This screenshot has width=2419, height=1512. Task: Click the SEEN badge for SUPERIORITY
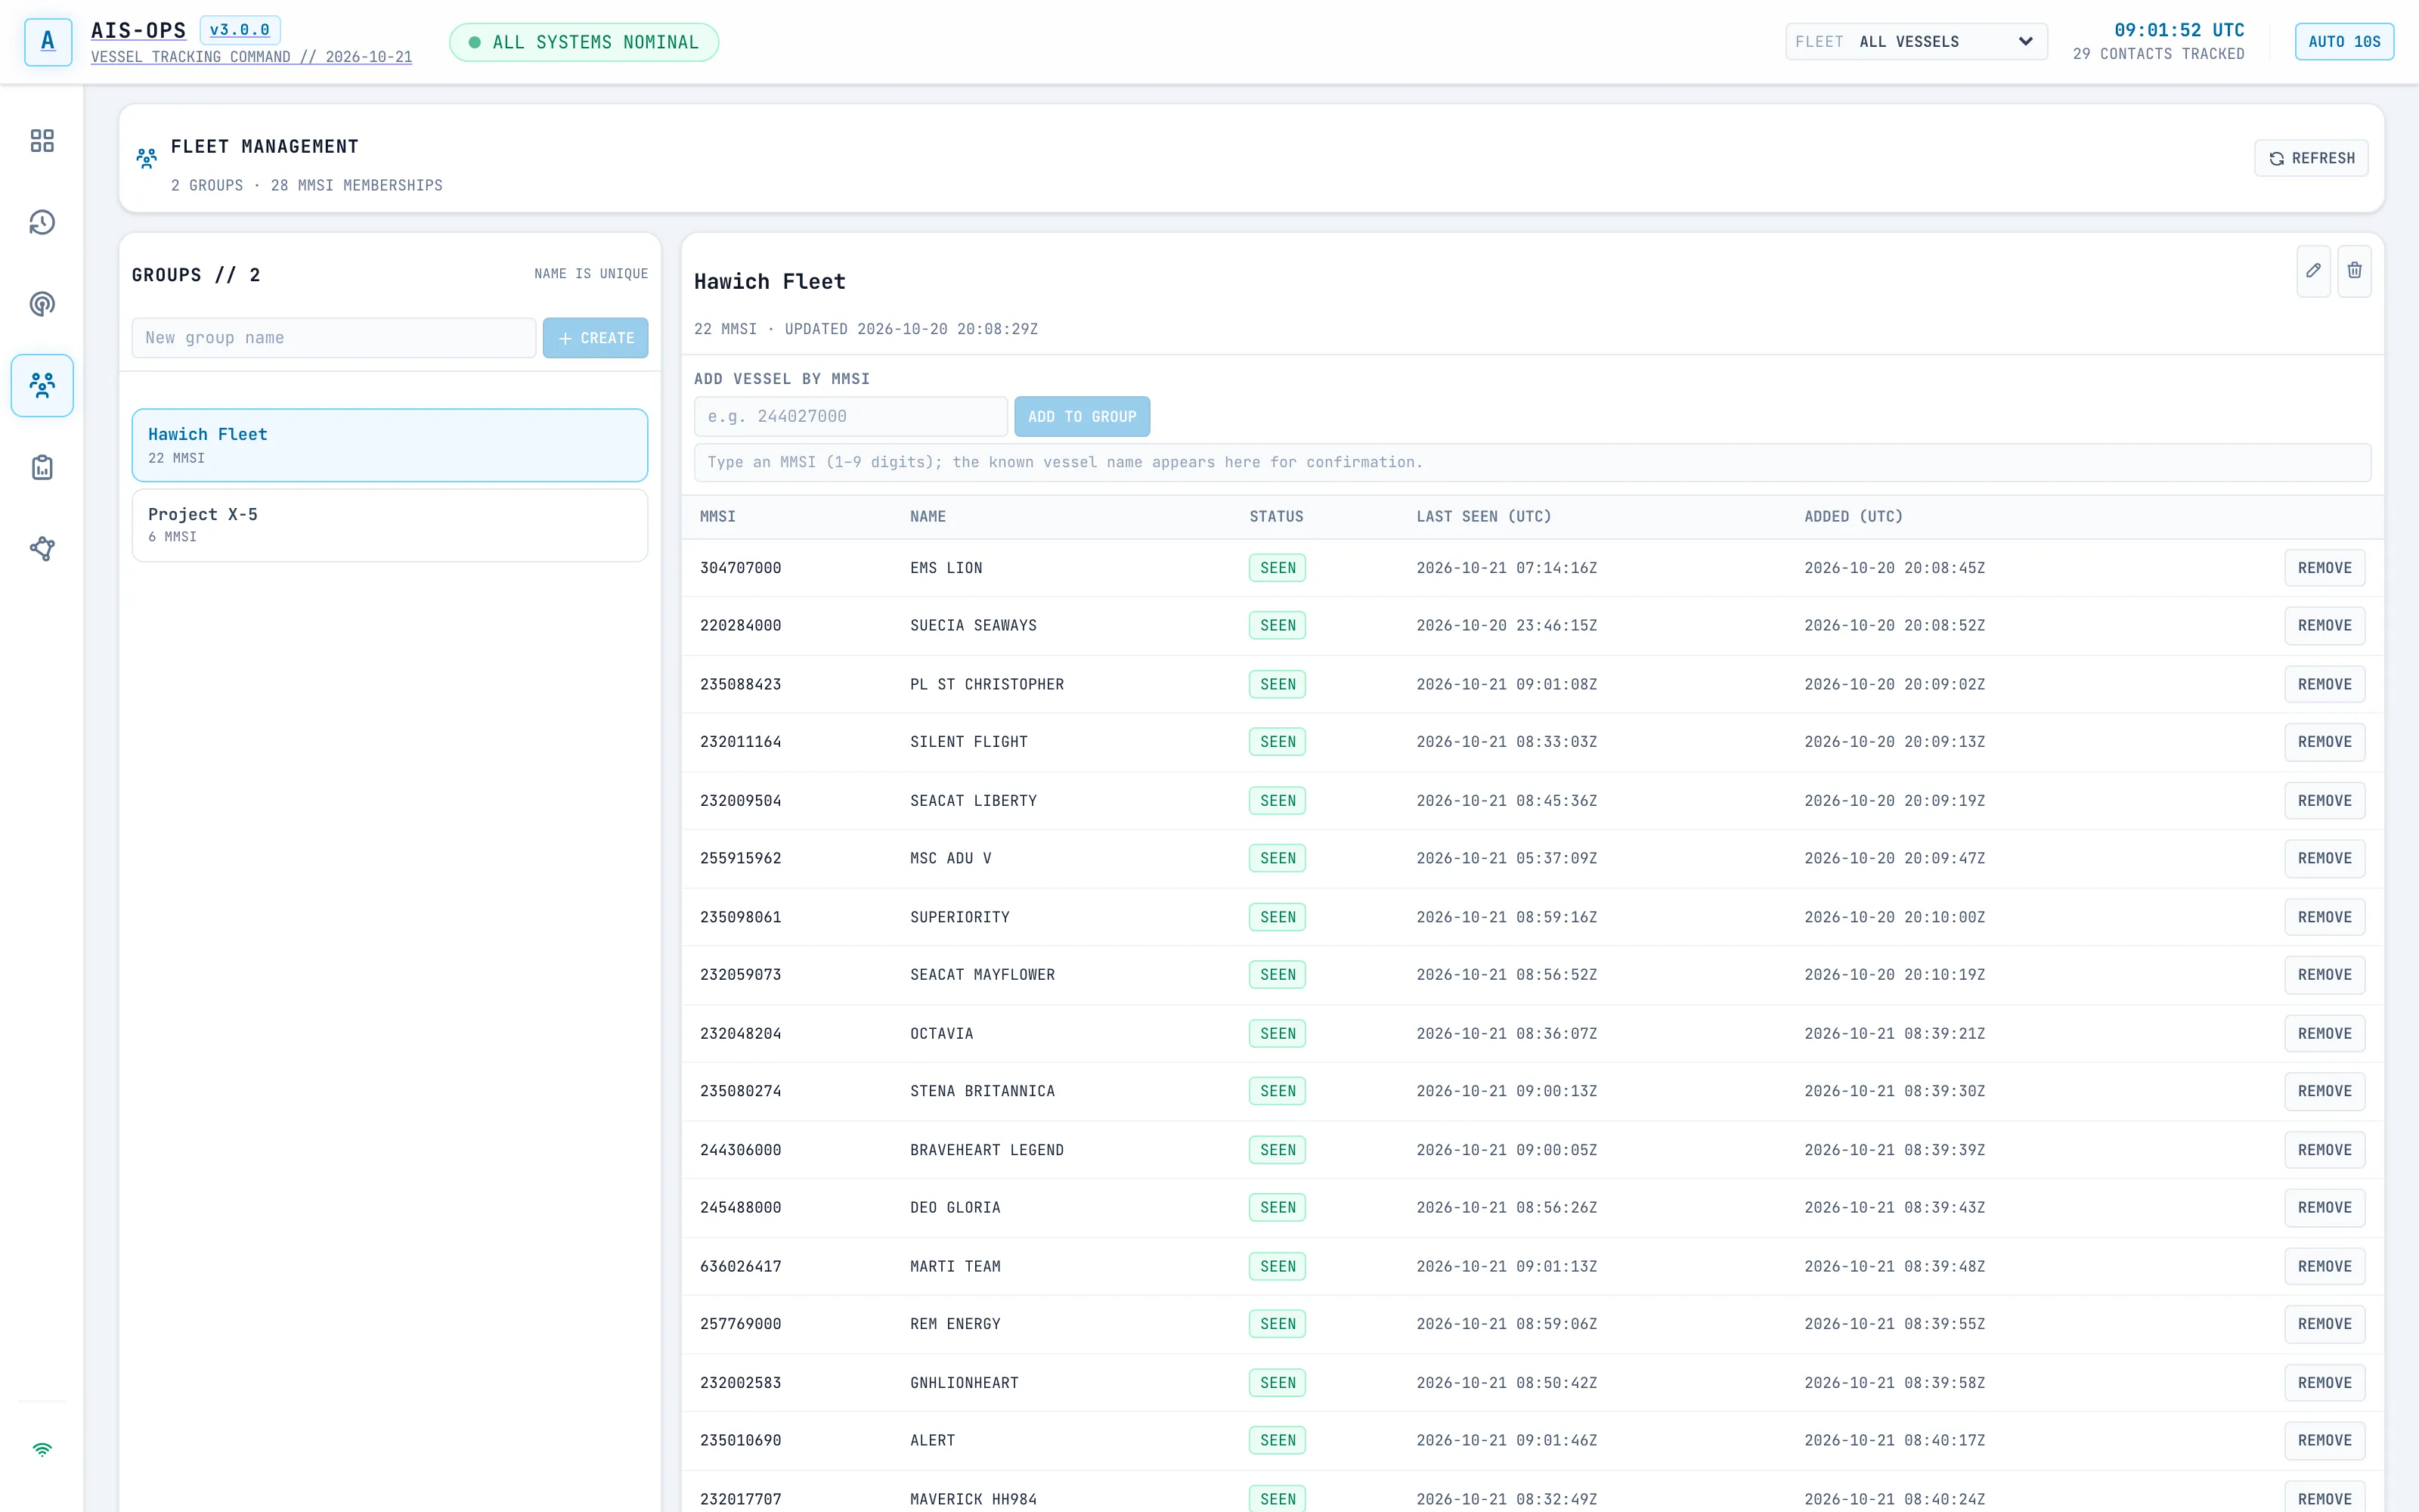point(1278,917)
